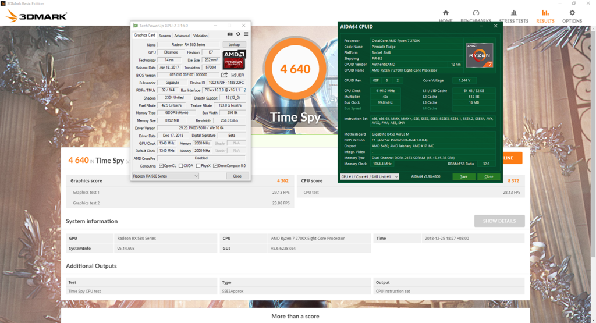
Task: Open the CPU #1 / Core #1 dropdown in AIDA64
Action: point(370,176)
